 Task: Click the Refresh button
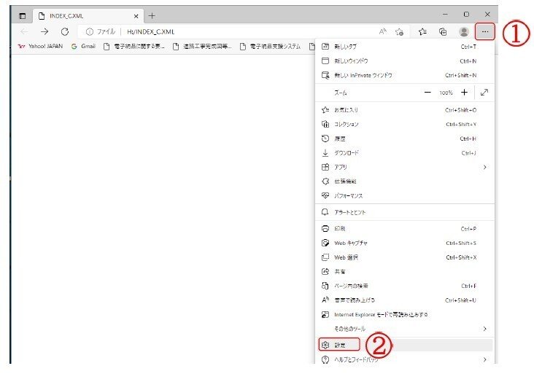click(x=65, y=31)
